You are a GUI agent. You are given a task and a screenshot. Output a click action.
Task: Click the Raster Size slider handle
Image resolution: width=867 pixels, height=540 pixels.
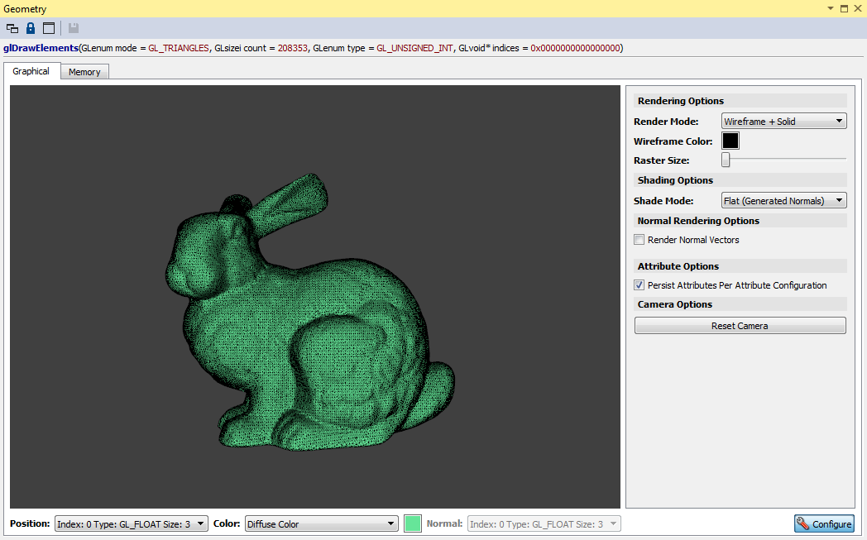(x=726, y=160)
